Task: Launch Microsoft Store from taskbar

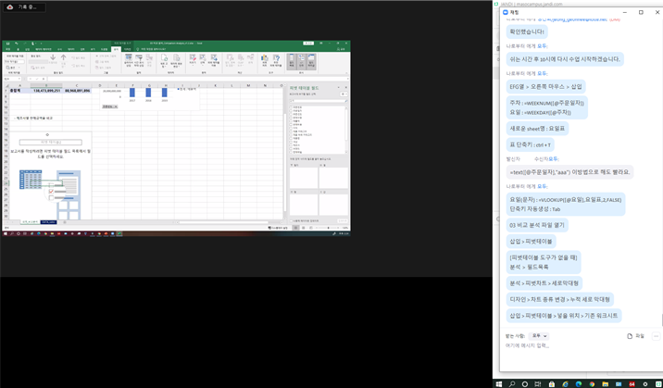Action: [551, 383]
